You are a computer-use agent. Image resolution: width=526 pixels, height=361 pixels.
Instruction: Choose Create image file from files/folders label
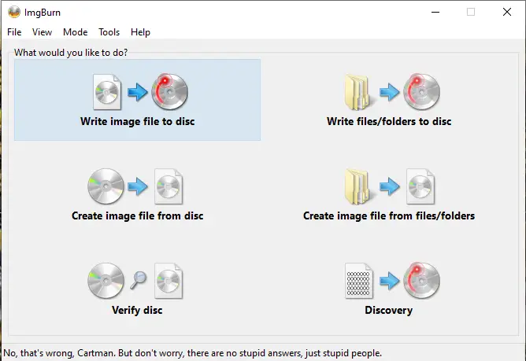(x=389, y=215)
